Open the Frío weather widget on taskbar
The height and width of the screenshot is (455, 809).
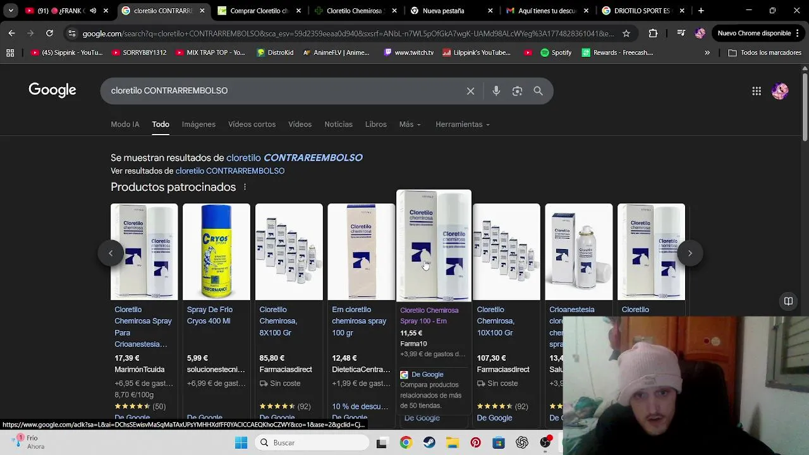tap(28, 442)
